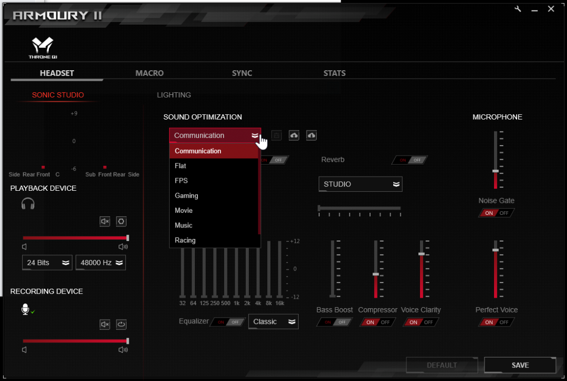
Task: Click the download profile cloud icon
Action: pos(311,135)
